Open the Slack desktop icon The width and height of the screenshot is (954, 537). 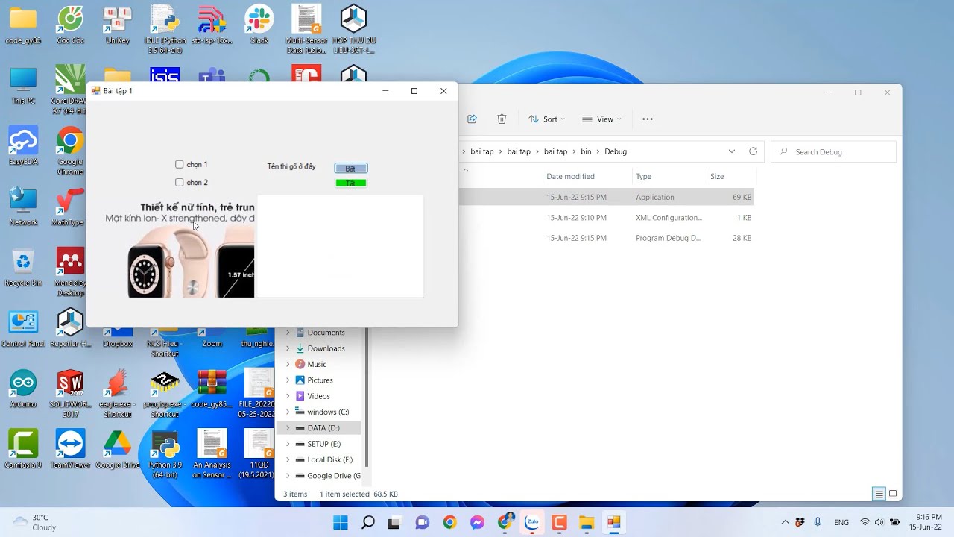tap(259, 25)
